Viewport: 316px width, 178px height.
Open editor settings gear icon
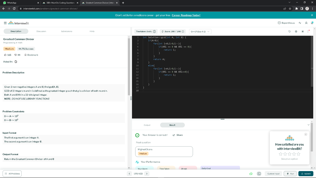point(296,32)
